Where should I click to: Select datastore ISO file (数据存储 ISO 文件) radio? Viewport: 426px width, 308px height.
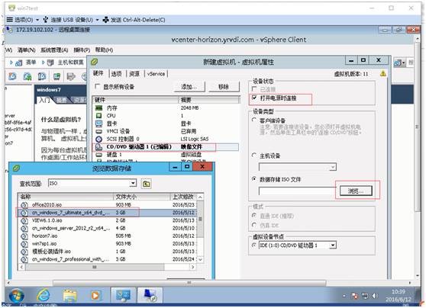click(254, 178)
